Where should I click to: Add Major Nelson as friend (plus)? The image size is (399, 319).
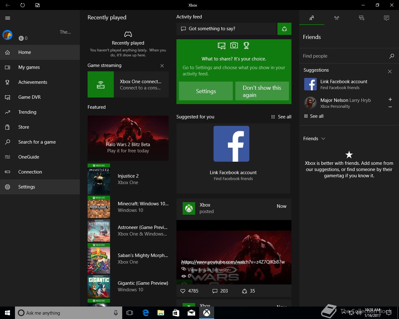[390, 99]
